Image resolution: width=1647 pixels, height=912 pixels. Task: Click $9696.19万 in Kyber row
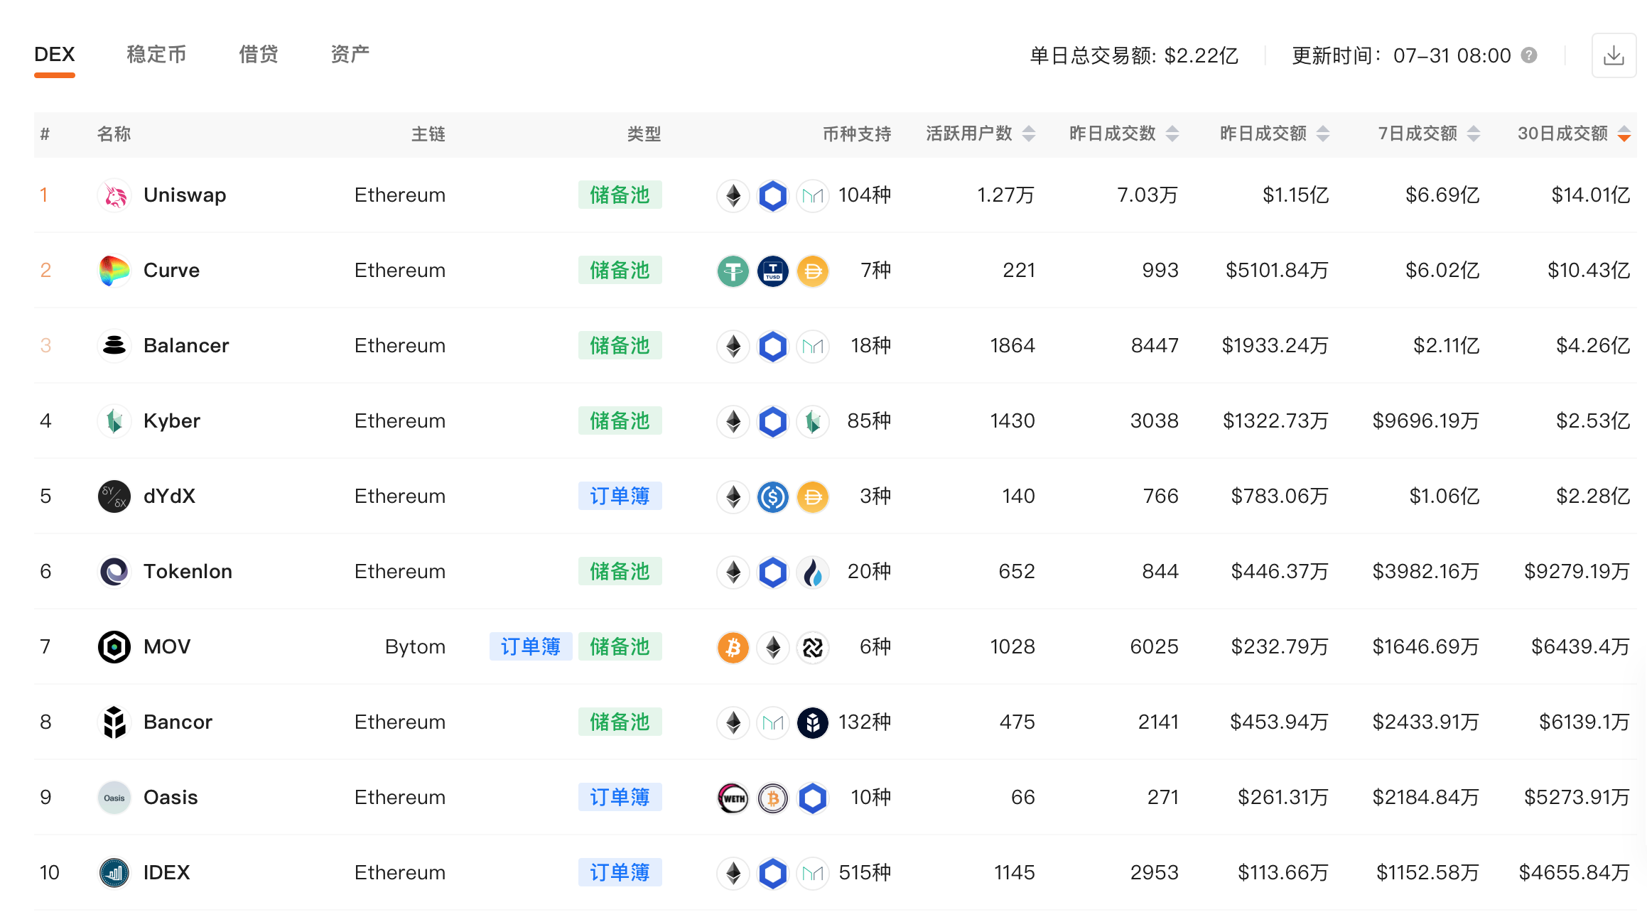point(1425,421)
